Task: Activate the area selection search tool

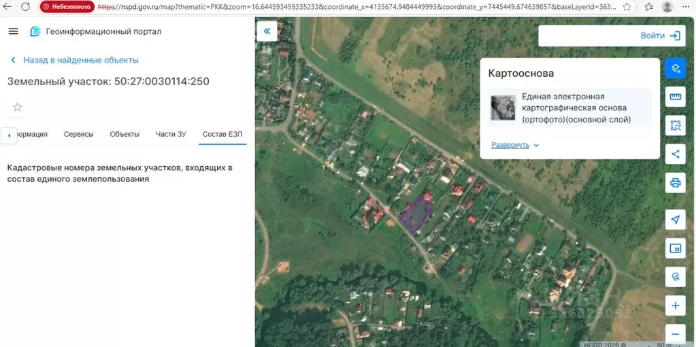Action: pyautogui.click(x=675, y=125)
